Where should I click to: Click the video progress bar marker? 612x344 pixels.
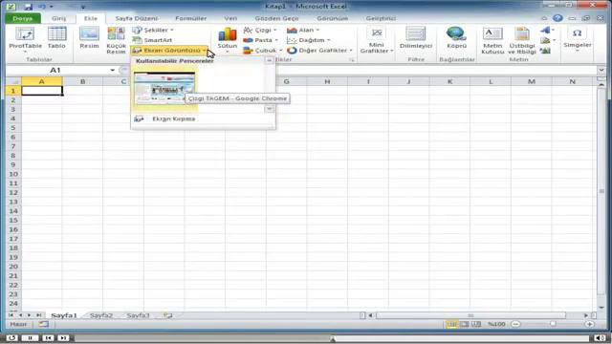click(x=333, y=338)
